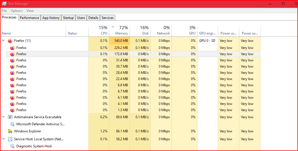Click the Microsoft Defender Antivirus gear icon
298x151 pixels.
point(12,124)
